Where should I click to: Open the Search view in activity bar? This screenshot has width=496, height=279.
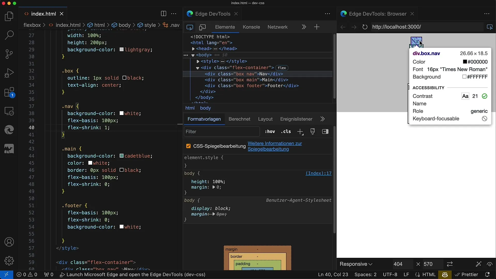[9, 35]
